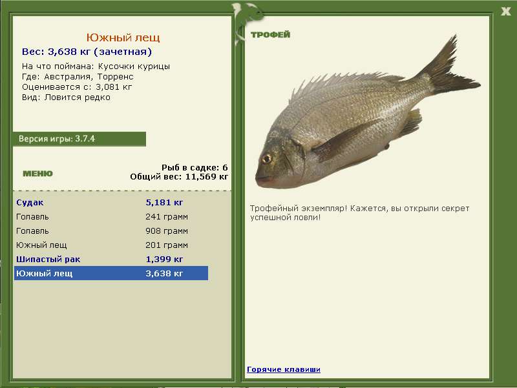The width and height of the screenshot is (517, 388).
Task: Click highlighted Южный лещ 3,638 кг row
Action: 111,274
